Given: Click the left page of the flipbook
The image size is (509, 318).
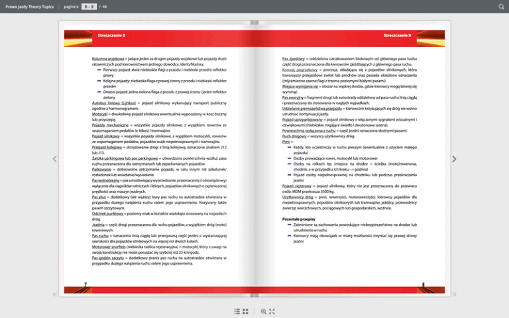Looking at the screenshot, I should coord(158,166).
